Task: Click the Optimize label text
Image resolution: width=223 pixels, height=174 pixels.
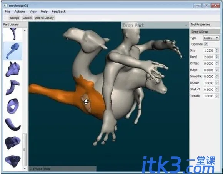Action: (x=197, y=44)
